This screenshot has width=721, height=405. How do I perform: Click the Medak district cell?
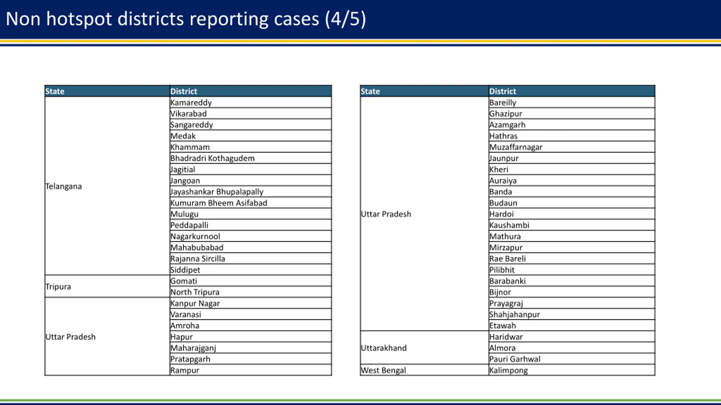251,136
